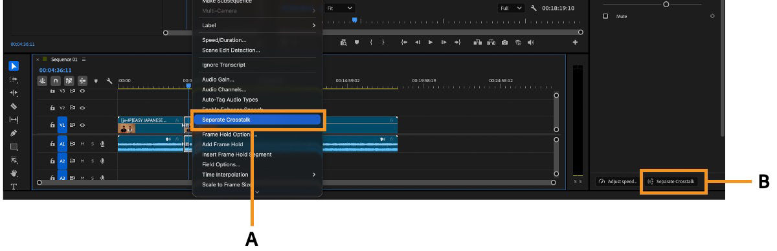Select the Type tool
Image resolution: width=777 pixels, height=251 pixels.
(14, 186)
